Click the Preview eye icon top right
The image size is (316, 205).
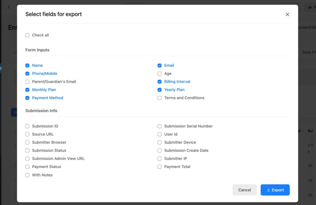tap(310, 7)
